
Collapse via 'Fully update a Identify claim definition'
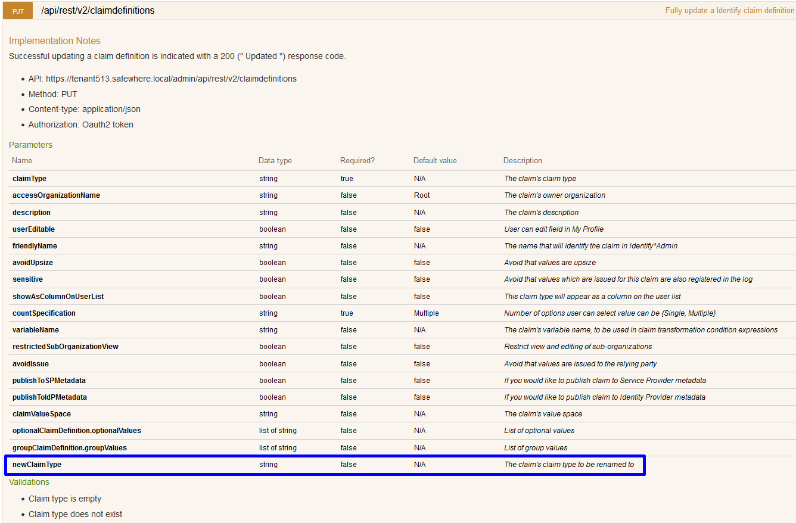pyautogui.click(x=729, y=11)
